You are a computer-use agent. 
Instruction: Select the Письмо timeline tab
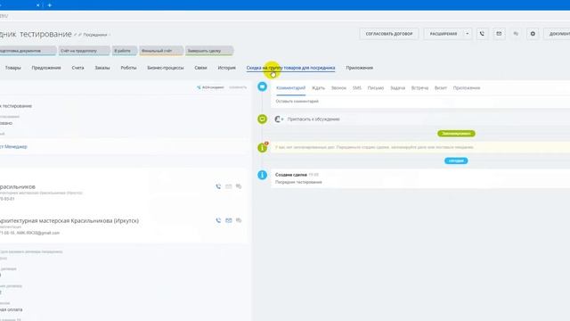click(x=376, y=87)
